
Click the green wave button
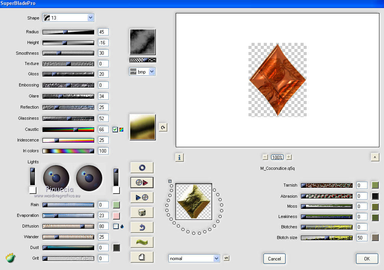click(142, 242)
